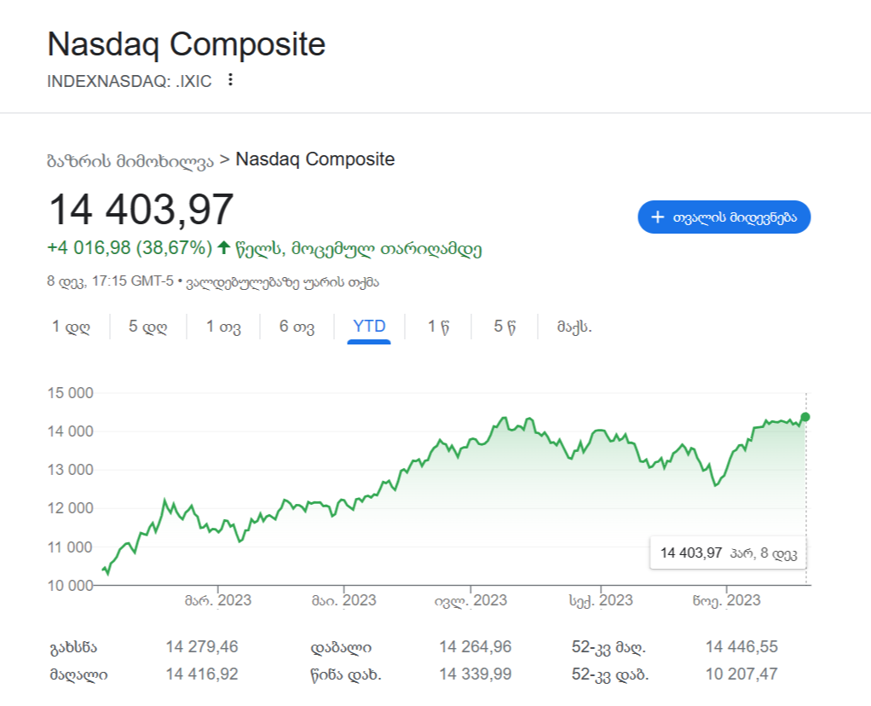Open the three-dot more options menu
This screenshot has height=706, width=871.
(x=229, y=80)
